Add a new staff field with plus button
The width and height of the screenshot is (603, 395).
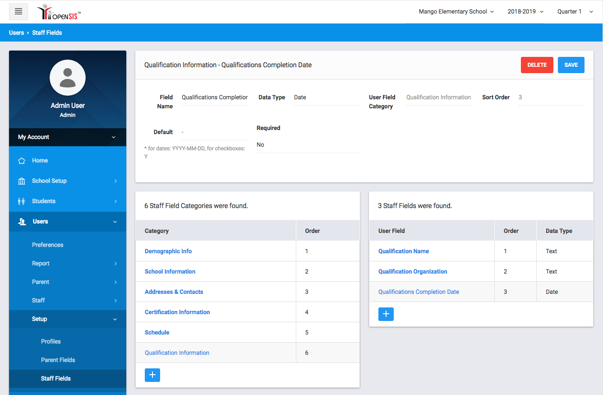point(386,314)
